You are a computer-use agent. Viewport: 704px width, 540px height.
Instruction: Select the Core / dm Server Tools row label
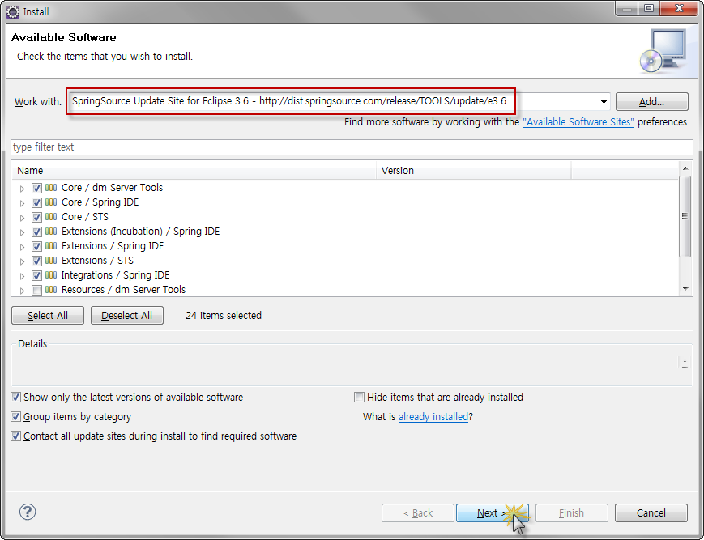(112, 188)
